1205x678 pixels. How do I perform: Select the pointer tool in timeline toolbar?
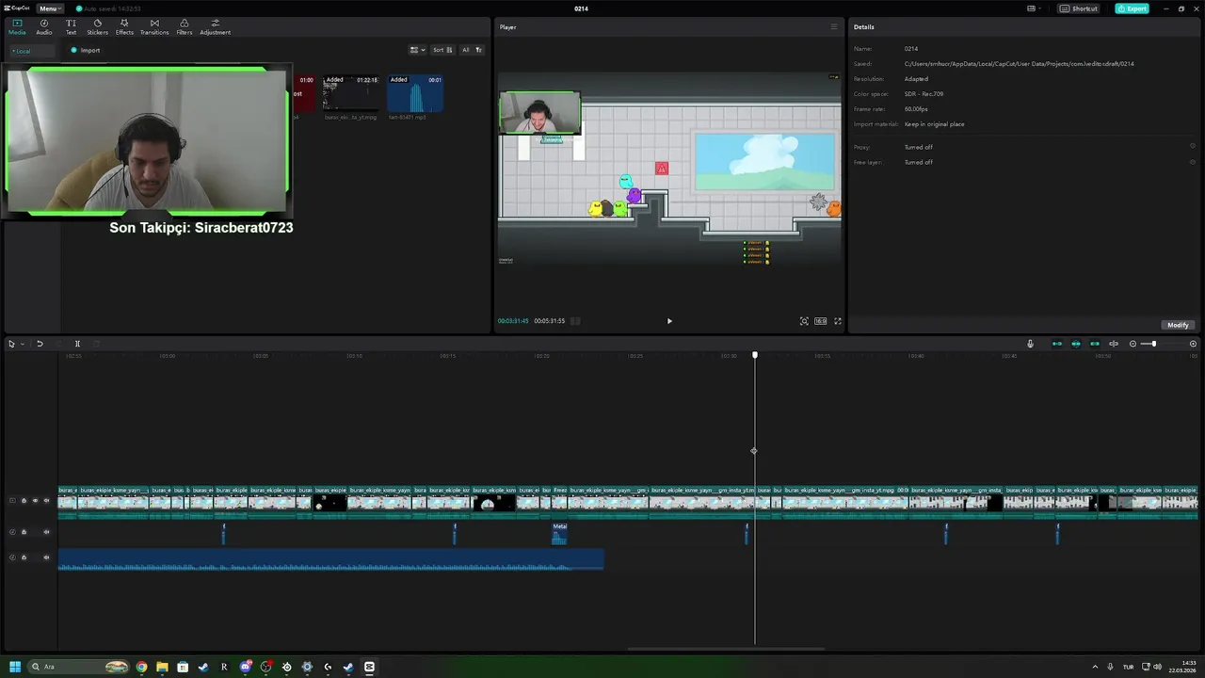click(11, 344)
